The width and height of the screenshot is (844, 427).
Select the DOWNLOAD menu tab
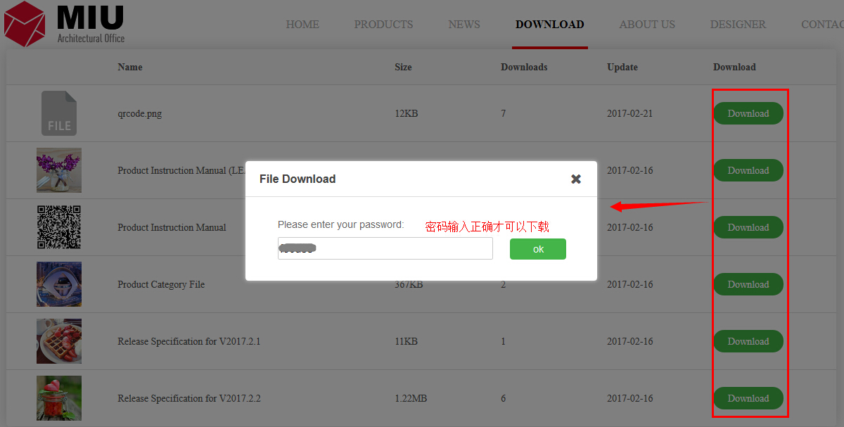pyautogui.click(x=549, y=25)
